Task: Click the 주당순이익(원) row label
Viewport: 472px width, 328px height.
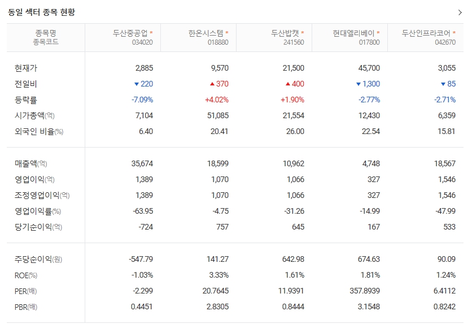Action: click(38, 259)
